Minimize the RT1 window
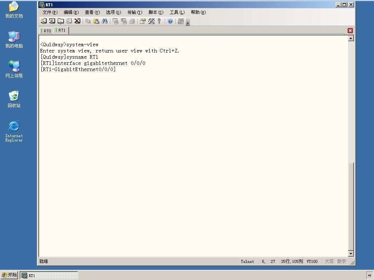Image resolution: width=374 pixels, height=280 pixels. point(339,5)
